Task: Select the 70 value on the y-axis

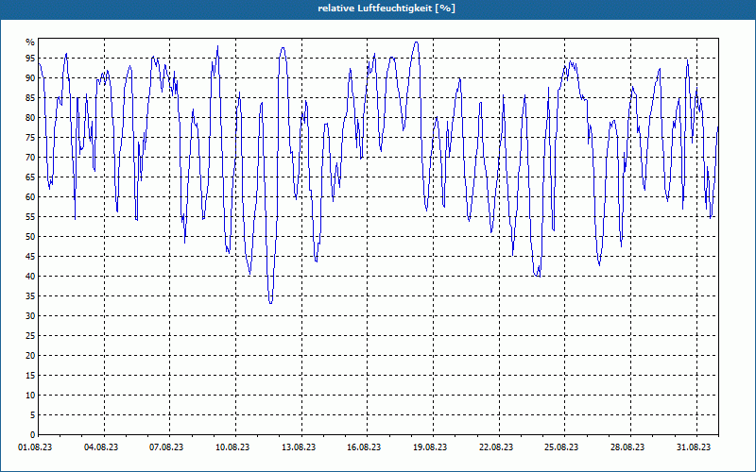Action: 30,157
